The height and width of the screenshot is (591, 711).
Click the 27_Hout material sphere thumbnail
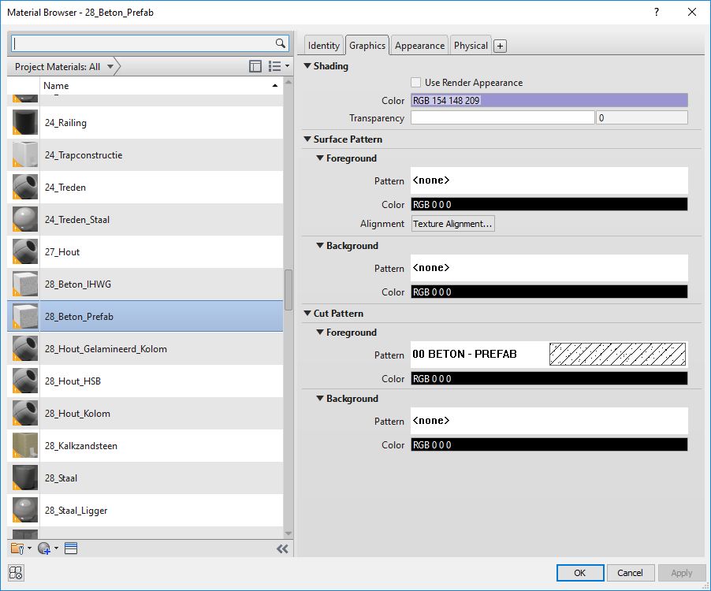click(x=23, y=252)
